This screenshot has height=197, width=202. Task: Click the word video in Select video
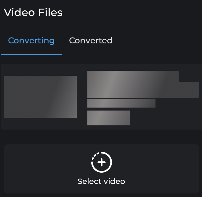tap(114, 181)
